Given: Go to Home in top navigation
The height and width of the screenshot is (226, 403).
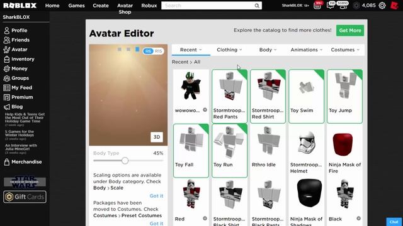Looking at the screenshot, I should click(x=52, y=6).
